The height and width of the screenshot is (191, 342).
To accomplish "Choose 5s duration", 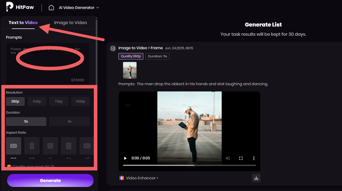I will pyautogui.click(x=26, y=121).
